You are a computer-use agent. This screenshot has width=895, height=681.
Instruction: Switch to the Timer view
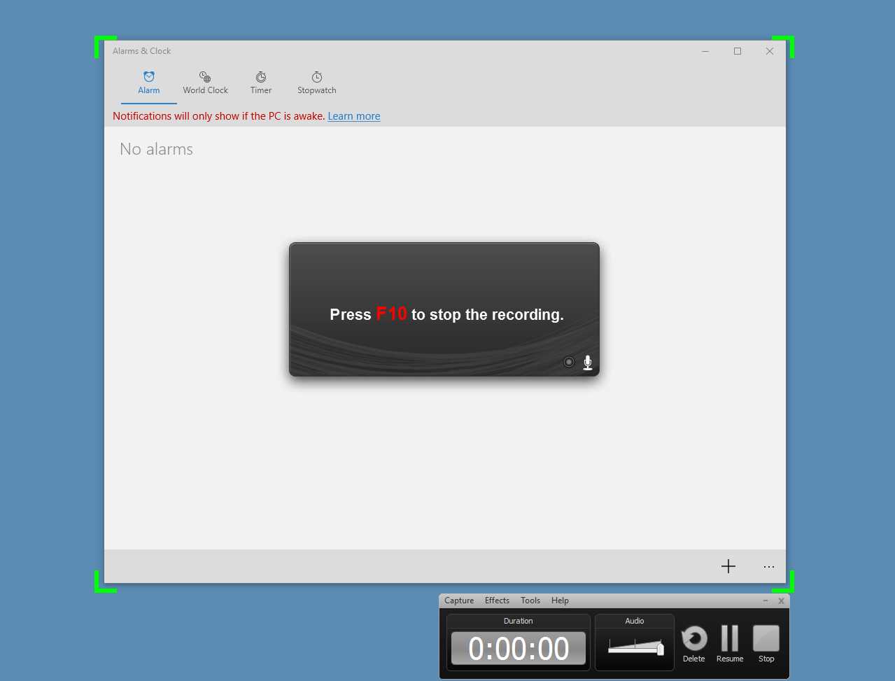point(260,82)
